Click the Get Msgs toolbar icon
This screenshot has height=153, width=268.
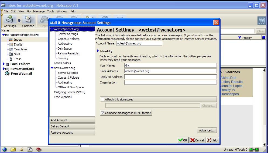10,20
